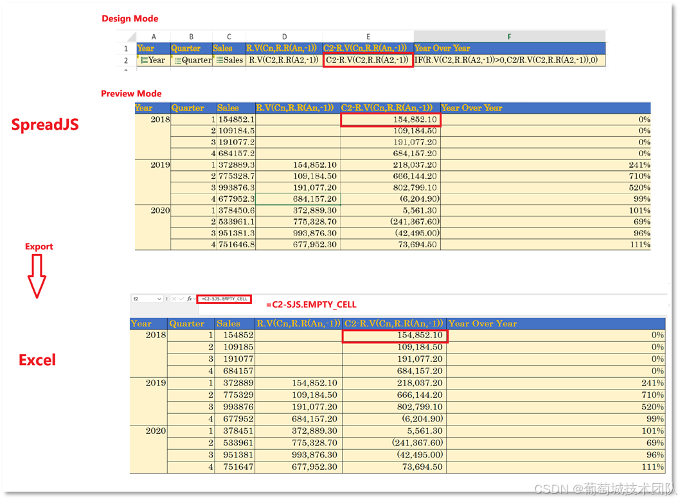The image size is (680, 500).
Task: Select column A header in Design Mode
Action: [x=154, y=37]
